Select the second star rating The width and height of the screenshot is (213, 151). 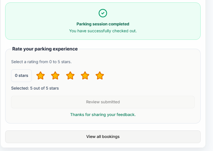(x=55, y=75)
